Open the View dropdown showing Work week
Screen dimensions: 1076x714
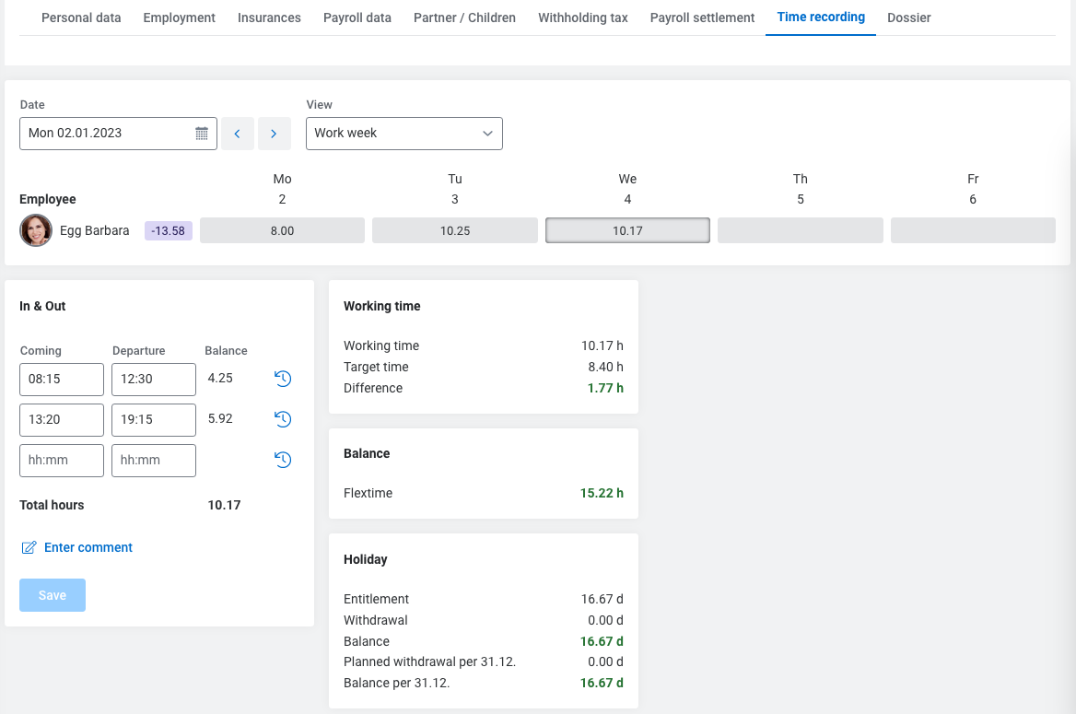403,134
